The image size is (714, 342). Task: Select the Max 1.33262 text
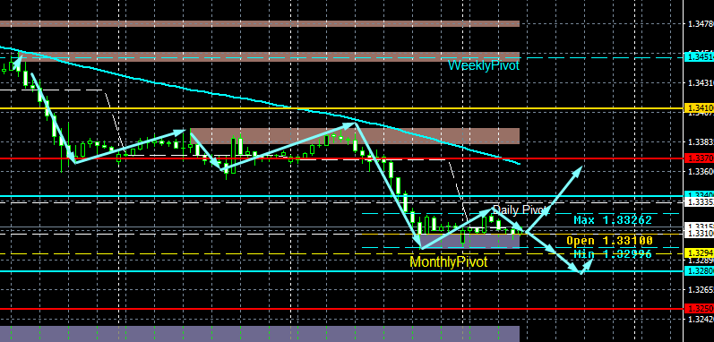(613, 220)
